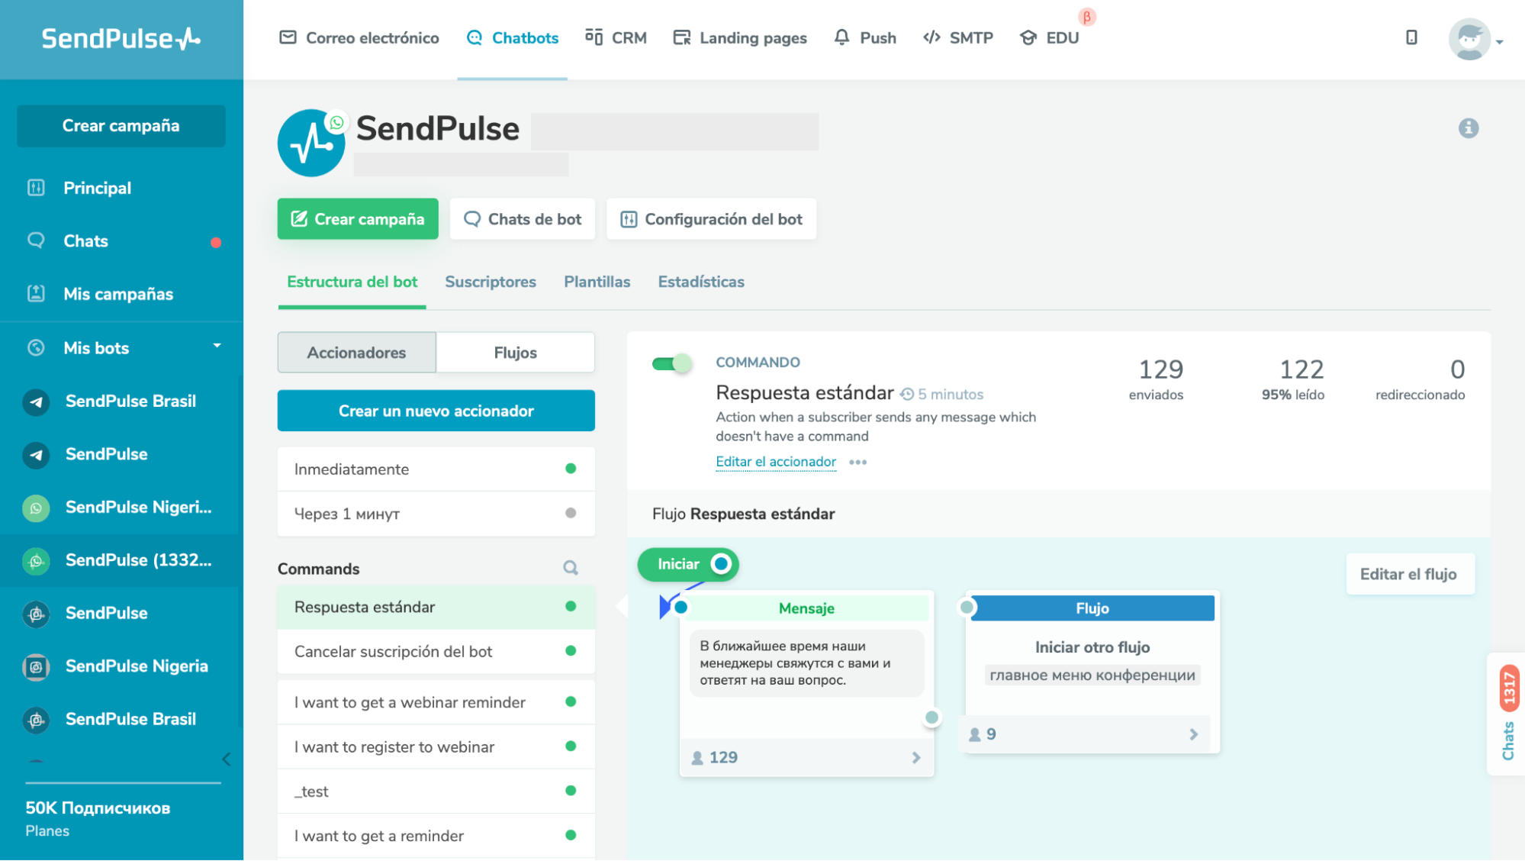The height and width of the screenshot is (861, 1525).
Task: Toggle status dot for Inmediatamente trigger
Action: point(570,469)
